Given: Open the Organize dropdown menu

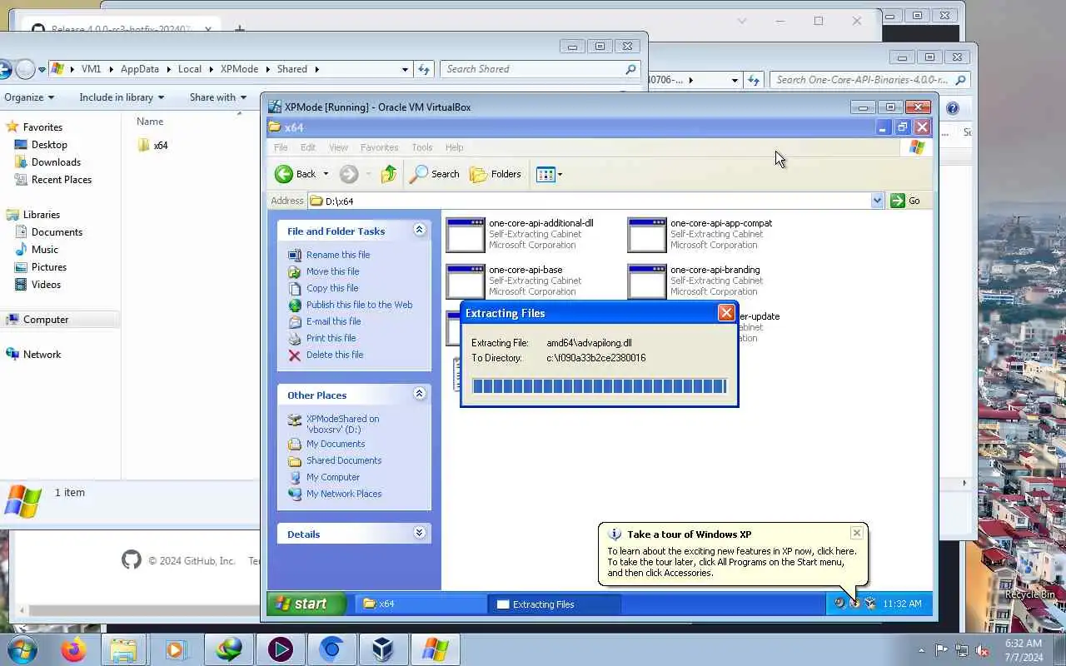Looking at the screenshot, I should tap(29, 97).
